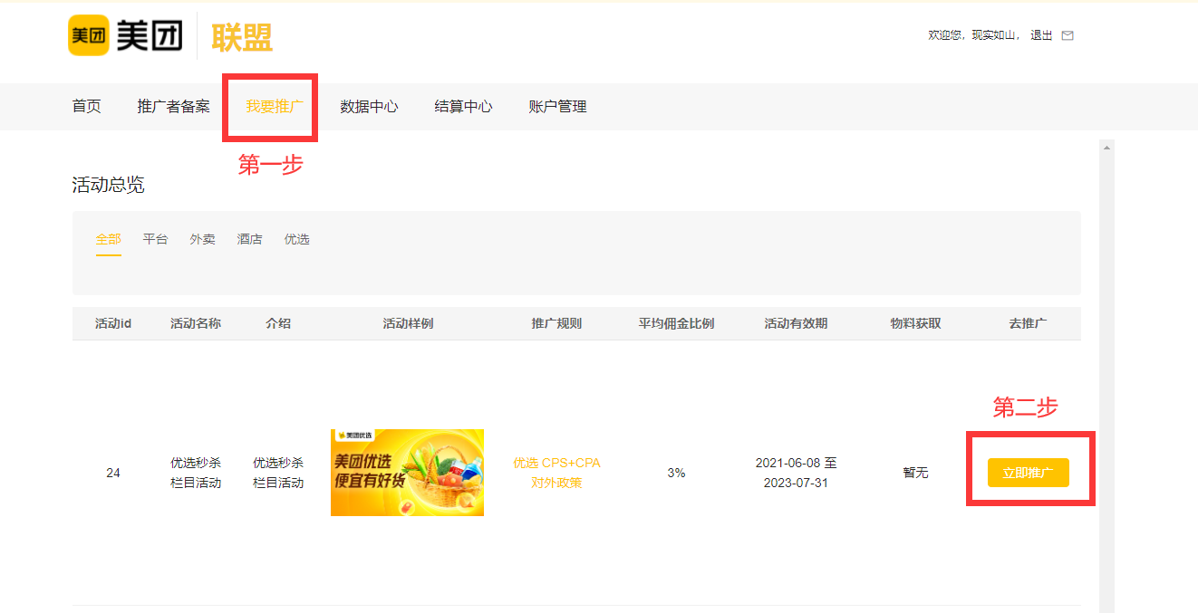Click the 物料获取 column header
The width and height of the screenshot is (1198, 613).
915,323
